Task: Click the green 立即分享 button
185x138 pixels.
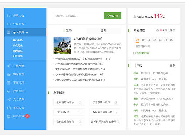Action: click(113, 16)
